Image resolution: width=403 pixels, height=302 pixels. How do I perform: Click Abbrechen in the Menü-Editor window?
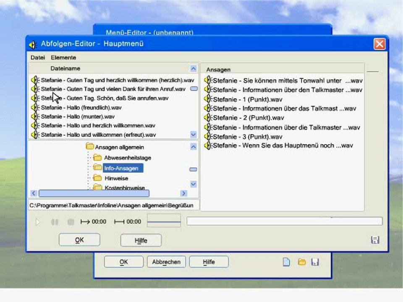click(166, 262)
